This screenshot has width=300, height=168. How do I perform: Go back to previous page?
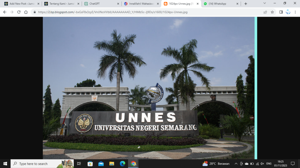(x=5, y=12)
